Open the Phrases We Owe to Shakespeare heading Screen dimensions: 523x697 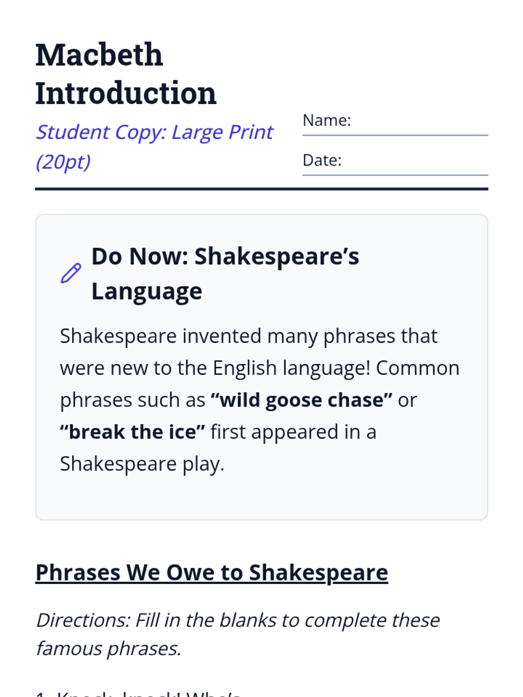pos(211,572)
